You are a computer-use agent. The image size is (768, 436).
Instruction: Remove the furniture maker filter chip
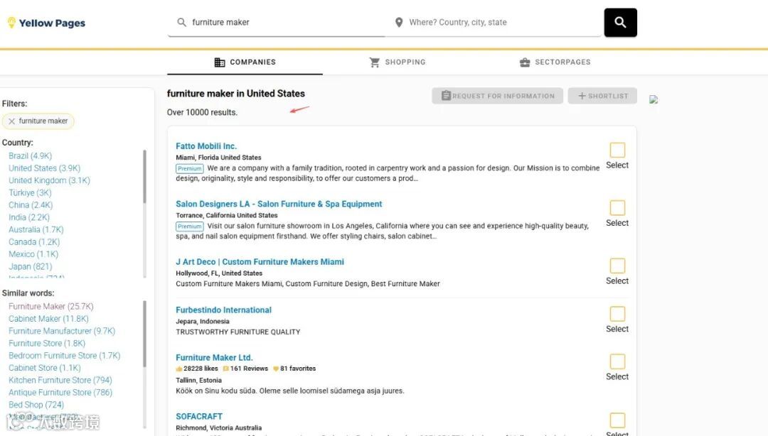(x=12, y=121)
